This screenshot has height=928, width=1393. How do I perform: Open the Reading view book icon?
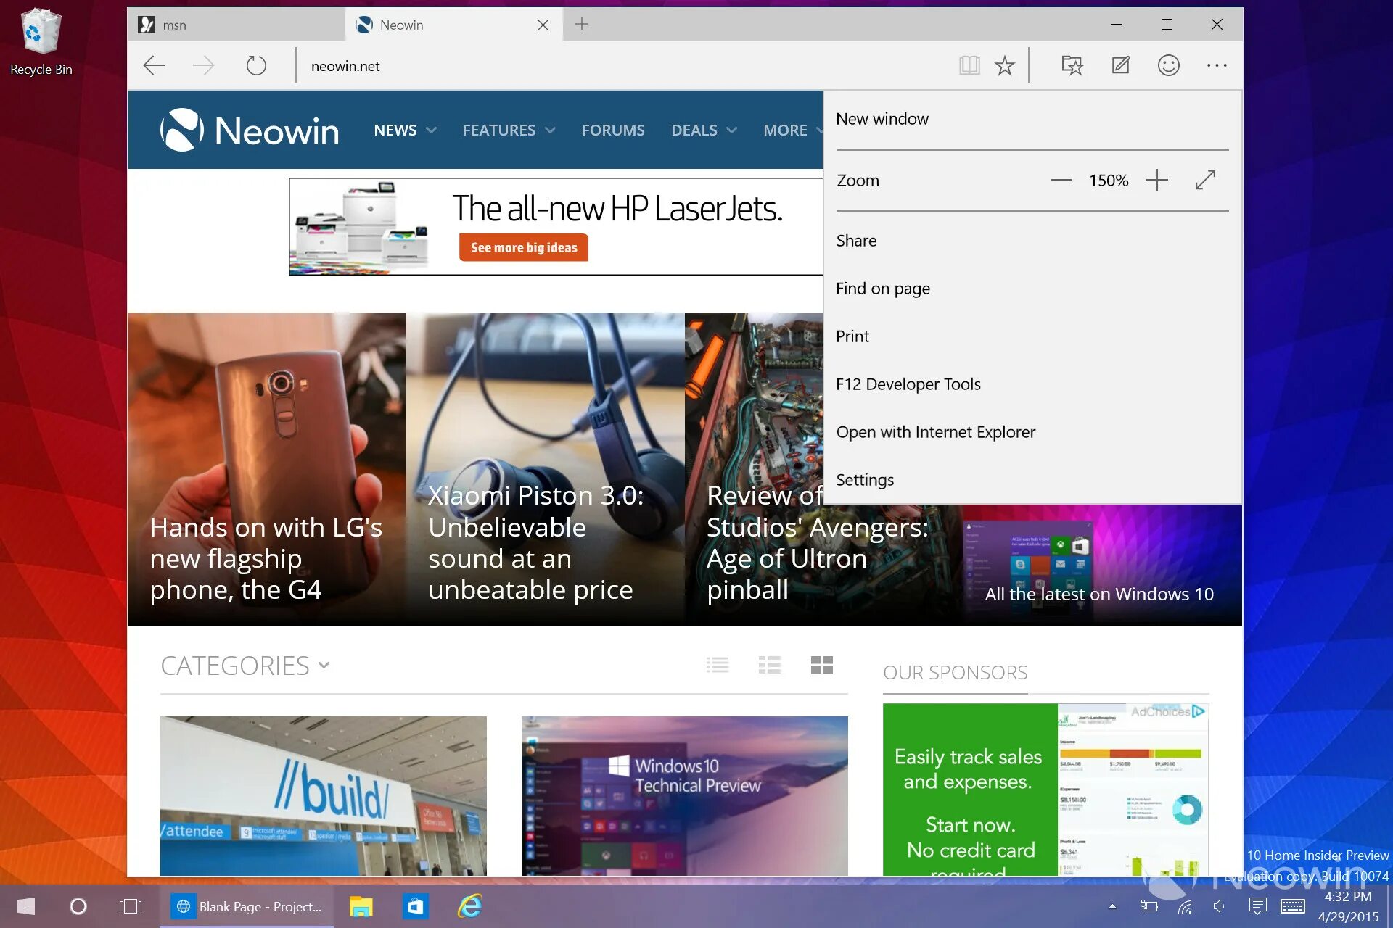tap(969, 66)
